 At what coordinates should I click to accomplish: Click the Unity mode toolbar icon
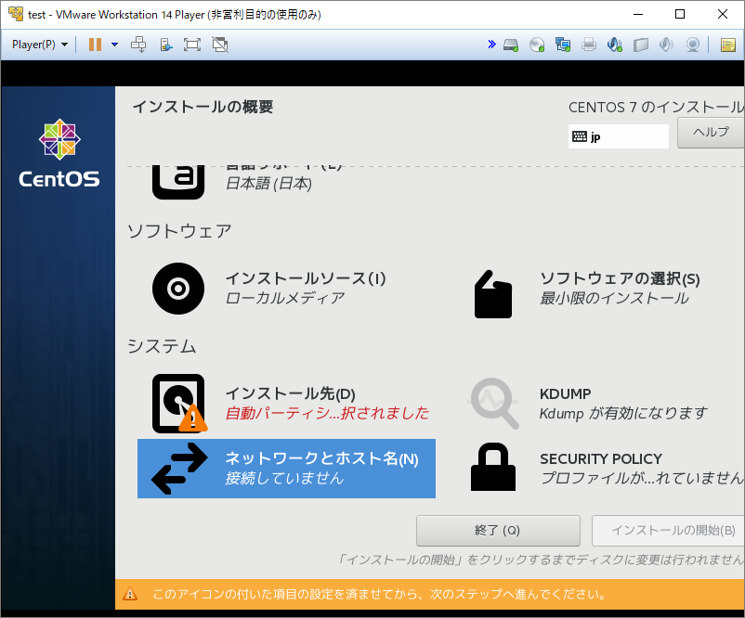point(166,45)
